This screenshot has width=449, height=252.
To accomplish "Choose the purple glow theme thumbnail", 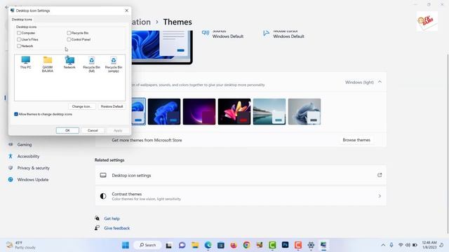I will tap(199, 111).
